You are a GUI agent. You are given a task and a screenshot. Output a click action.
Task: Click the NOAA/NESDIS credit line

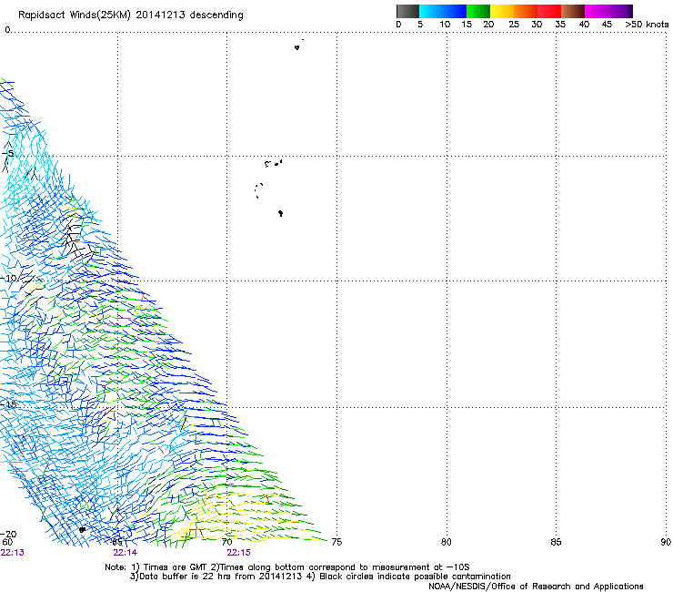pyautogui.click(x=536, y=587)
